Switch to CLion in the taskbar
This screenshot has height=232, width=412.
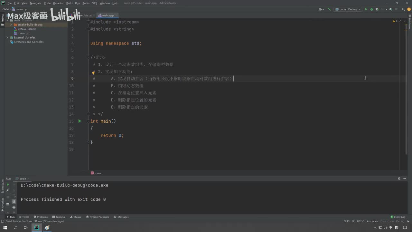tap(36, 228)
